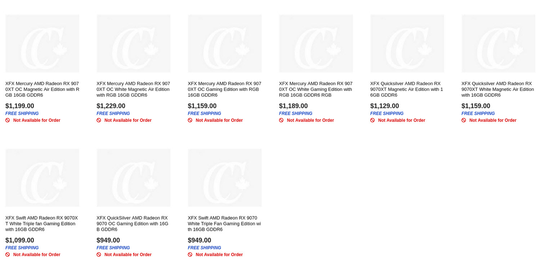This screenshot has height=264, width=547.
Task: Click the Quicksilver Magnetic Air $1,129.00 product image
Action: coord(407,44)
